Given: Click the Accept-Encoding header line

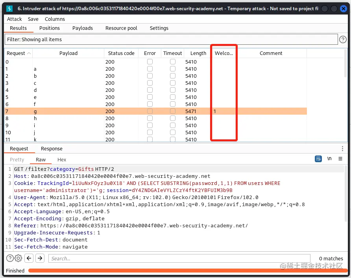Looking at the screenshot, I should [59, 218].
